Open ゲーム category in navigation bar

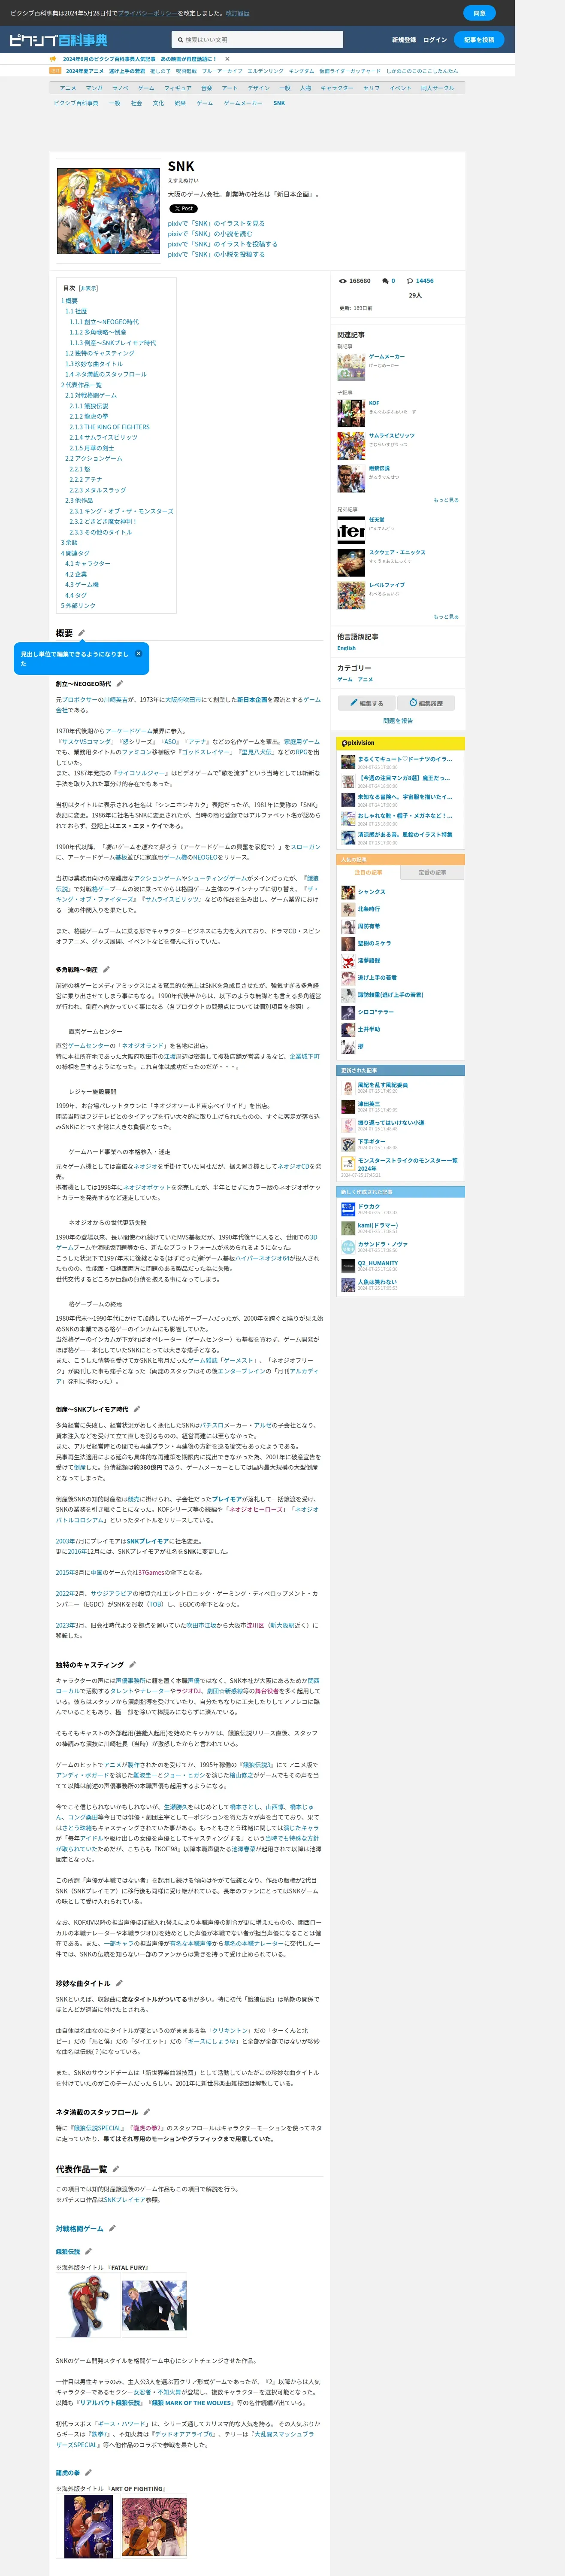146,88
